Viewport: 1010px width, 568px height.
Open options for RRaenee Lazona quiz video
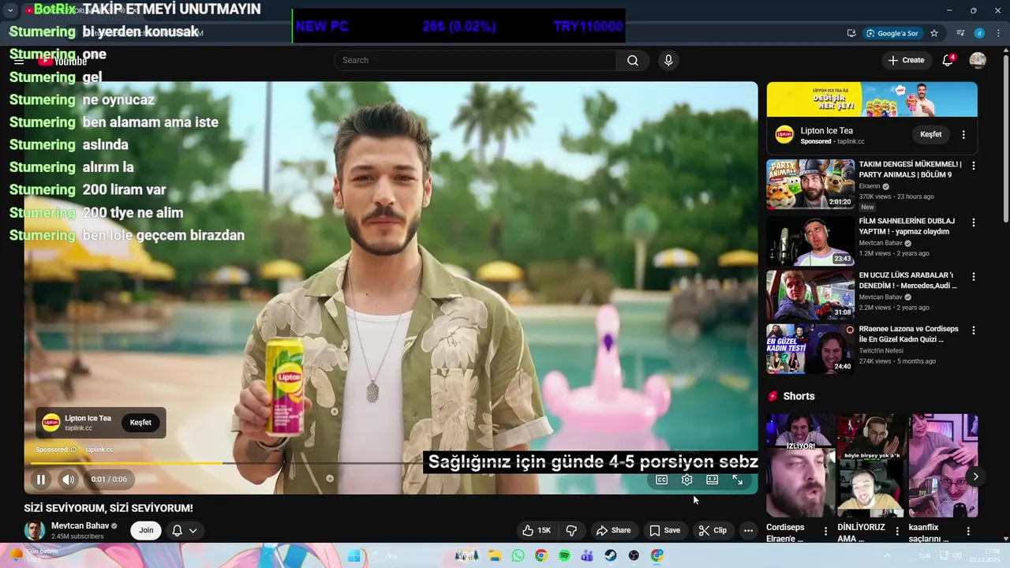pos(974,331)
